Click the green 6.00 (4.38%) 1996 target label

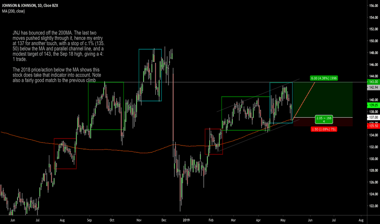click(324, 78)
